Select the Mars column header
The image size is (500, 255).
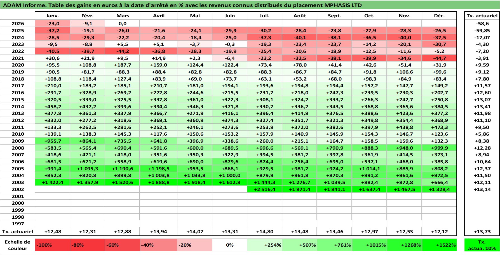[123, 16]
